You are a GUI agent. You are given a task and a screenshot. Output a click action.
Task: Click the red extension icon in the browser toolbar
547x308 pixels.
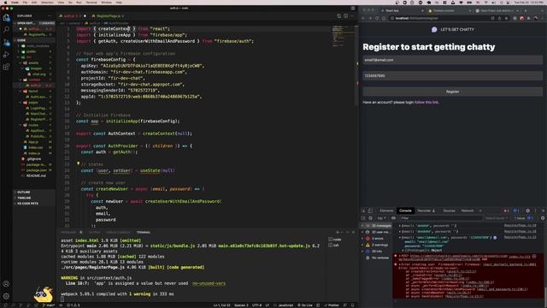tap(522, 18)
